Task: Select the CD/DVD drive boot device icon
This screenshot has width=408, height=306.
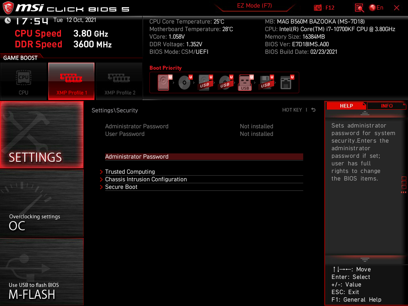Action: click(185, 82)
